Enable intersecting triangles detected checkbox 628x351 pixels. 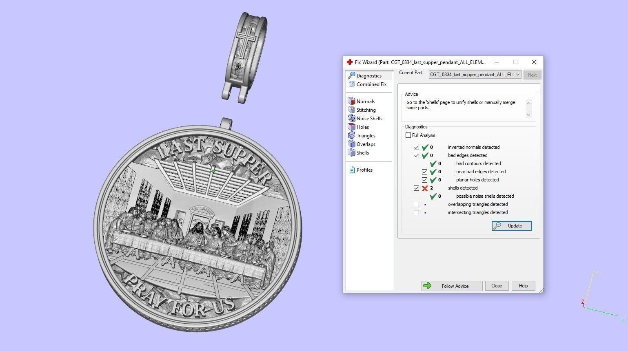tap(416, 212)
